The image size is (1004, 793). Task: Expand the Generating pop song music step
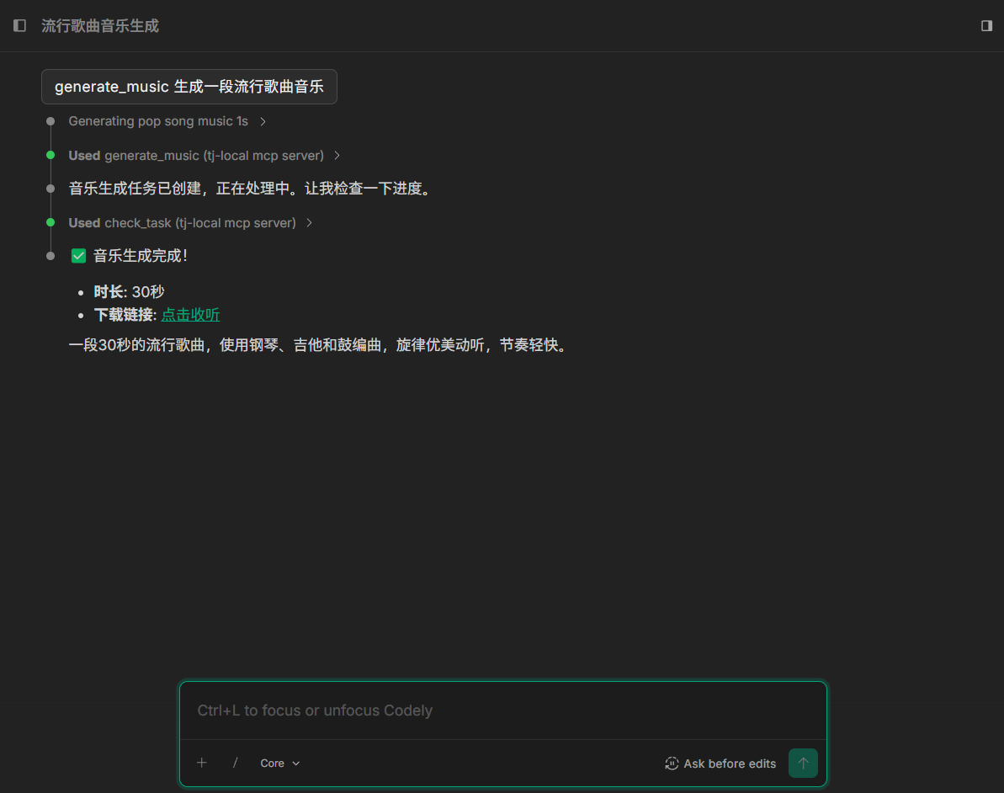click(167, 121)
